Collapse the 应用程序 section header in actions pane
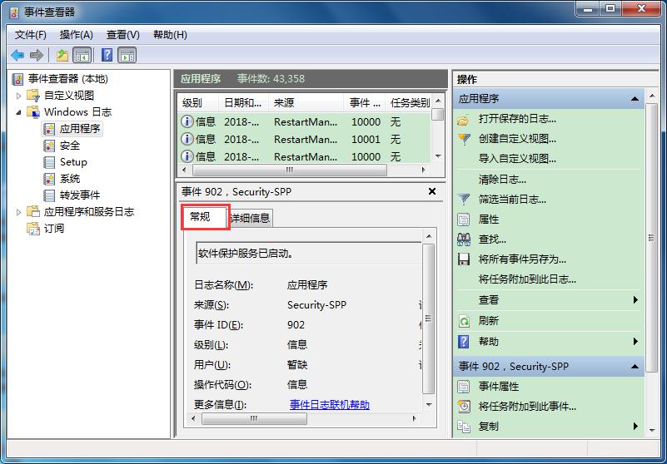Screen dimensions: 667x464 pyautogui.click(x=636, y=99)
